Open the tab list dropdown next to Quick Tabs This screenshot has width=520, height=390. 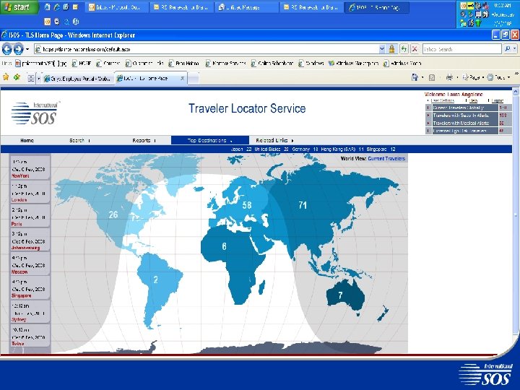pos(38,78)
